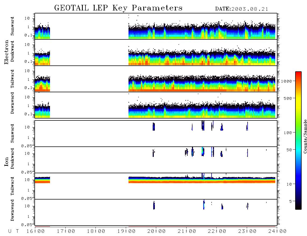
Task: Click the '5' color bar tick label
Action: (x=290, y=201)
